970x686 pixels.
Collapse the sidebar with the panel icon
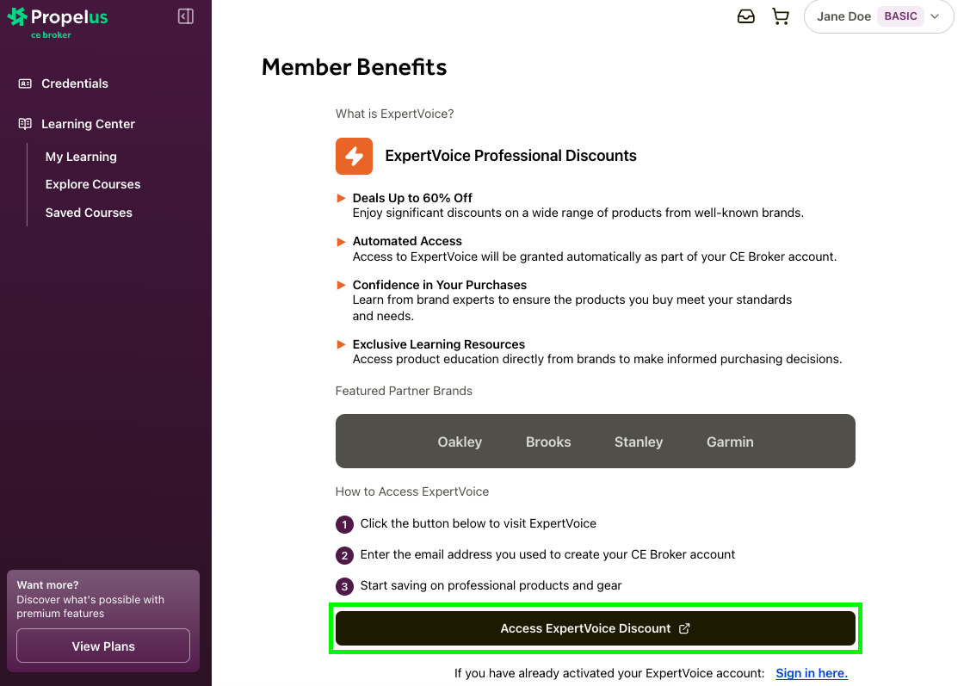click(186, 16)
